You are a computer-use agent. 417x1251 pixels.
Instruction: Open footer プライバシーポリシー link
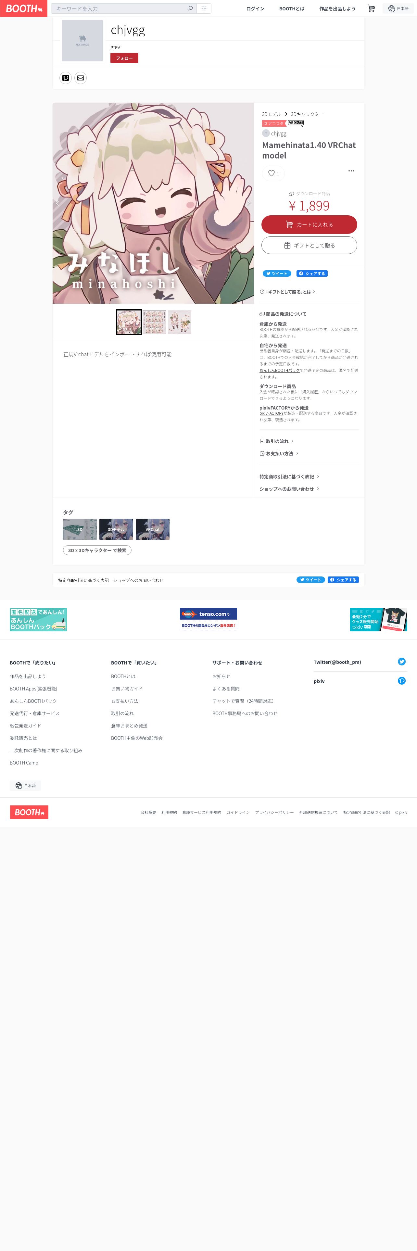coord(274,813)
